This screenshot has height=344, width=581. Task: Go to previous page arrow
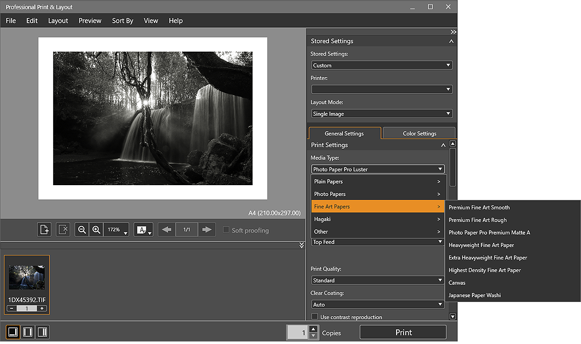167,230
